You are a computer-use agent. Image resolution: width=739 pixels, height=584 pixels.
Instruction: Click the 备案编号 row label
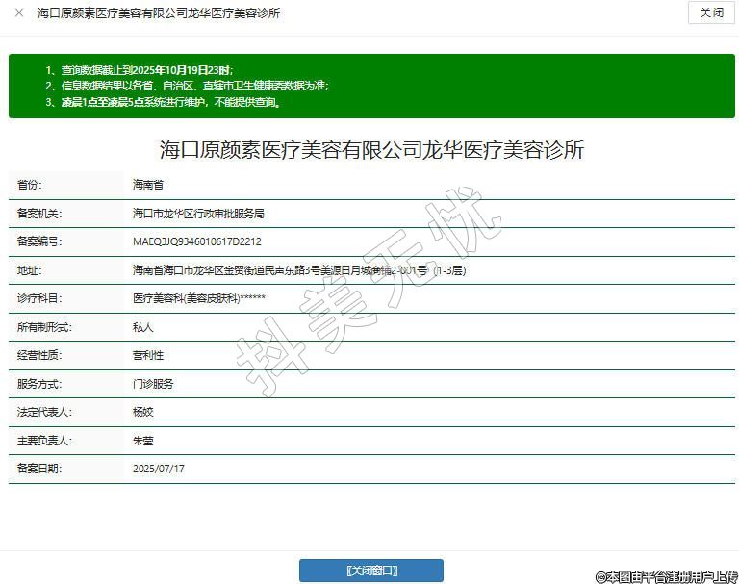pos(39,241)
